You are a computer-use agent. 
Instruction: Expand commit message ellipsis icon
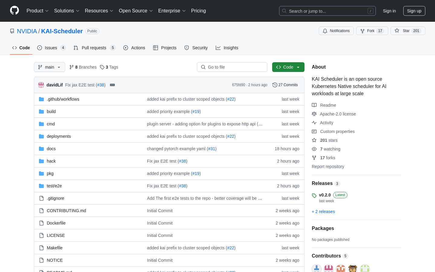(x=112, y=85)
